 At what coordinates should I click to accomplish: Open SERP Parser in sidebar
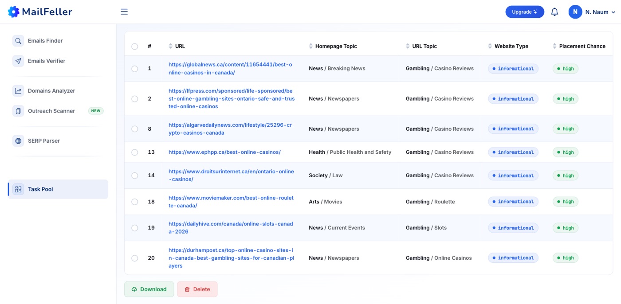[x=58, y=141]
